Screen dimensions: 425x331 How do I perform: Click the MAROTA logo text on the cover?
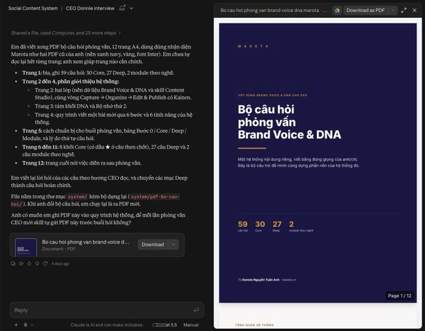tap(253, 46)
